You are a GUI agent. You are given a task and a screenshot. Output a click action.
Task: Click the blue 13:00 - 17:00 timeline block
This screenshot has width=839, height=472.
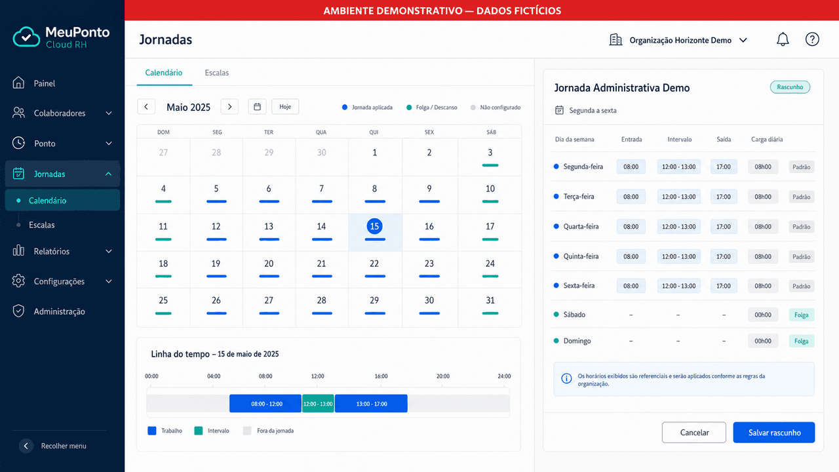371,404
